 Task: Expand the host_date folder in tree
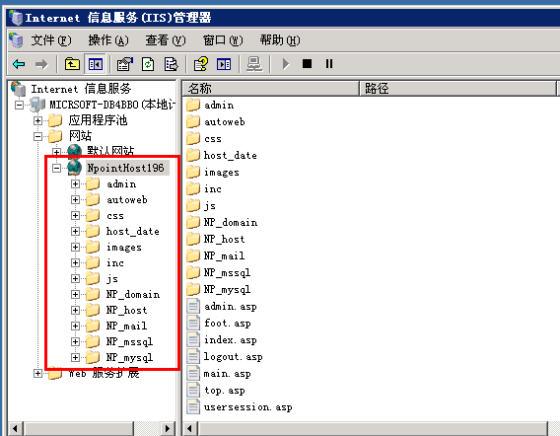pos(75,231)
